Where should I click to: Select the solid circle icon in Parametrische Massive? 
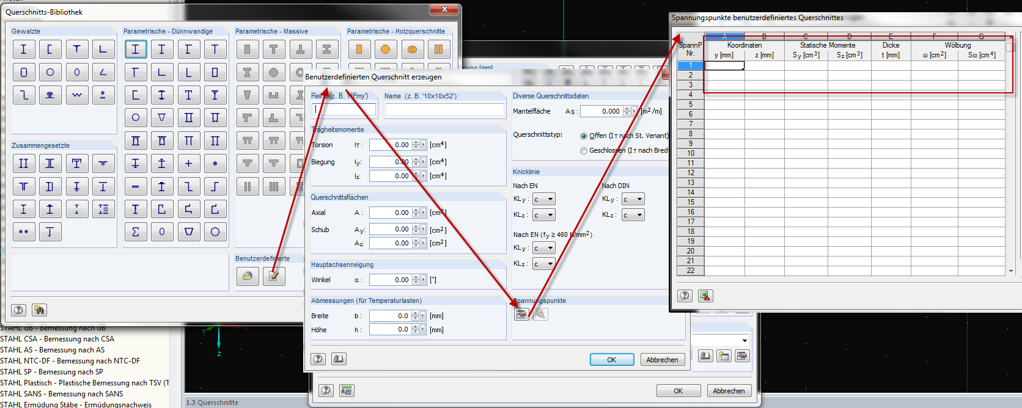coord(274,72)
